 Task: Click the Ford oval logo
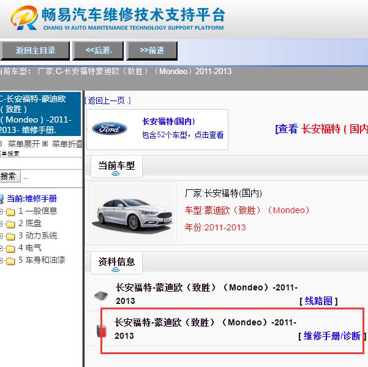tap(110, 129)
